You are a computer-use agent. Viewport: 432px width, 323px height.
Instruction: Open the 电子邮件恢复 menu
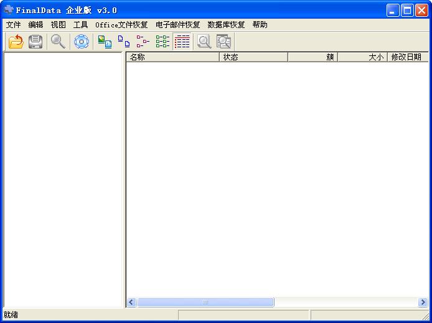pos(177,25)
